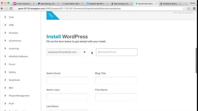Open the easybeautifulwebsite.com domain dropdown

click(67, 52)
